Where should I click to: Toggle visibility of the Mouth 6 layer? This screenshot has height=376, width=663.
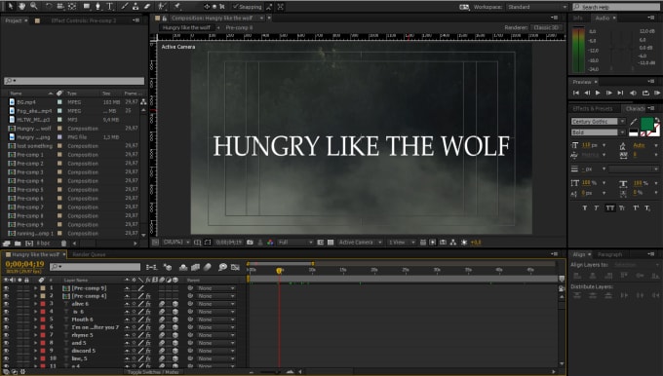[7, 320]
